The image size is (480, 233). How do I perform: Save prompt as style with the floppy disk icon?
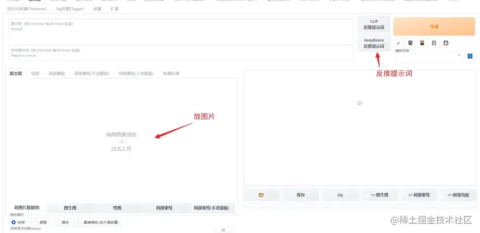[x=446, y=43]
